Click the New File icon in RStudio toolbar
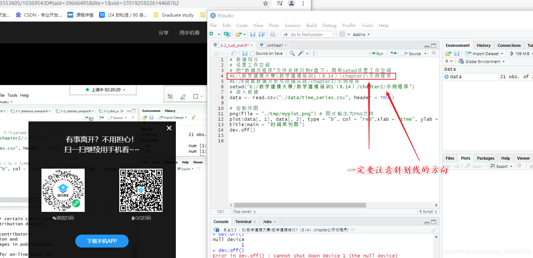 coord(212,34)
